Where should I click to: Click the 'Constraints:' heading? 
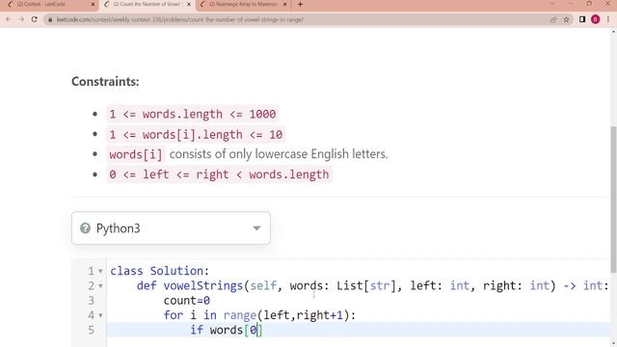(x=105, y=81)
